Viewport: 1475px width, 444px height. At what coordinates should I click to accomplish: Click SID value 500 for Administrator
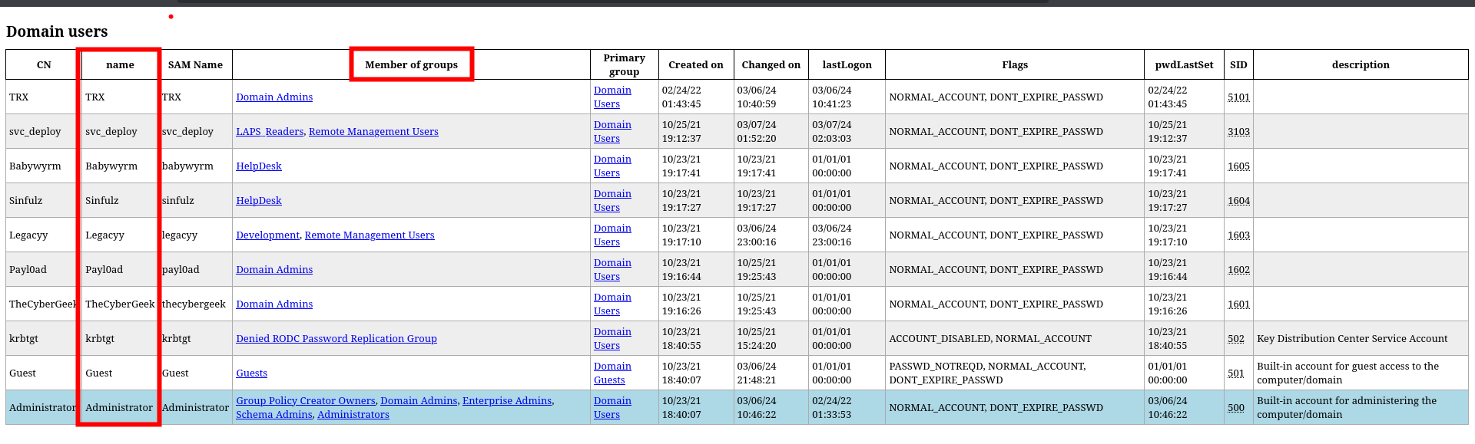click(1236, 408)
